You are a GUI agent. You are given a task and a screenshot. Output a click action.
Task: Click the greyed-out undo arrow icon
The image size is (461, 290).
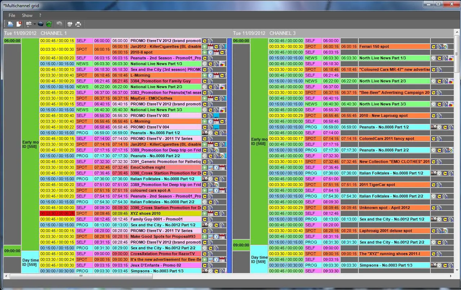(x=59, y=24)
